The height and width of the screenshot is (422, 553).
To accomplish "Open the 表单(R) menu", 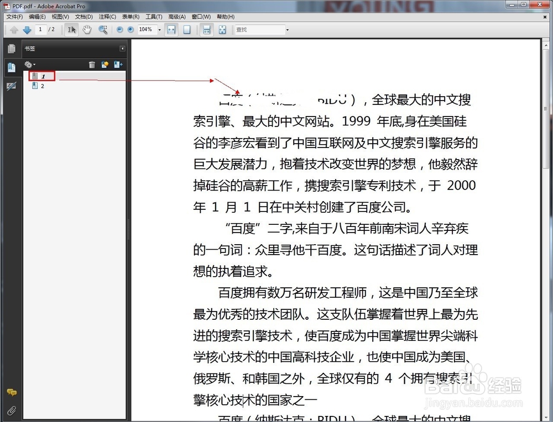I will pyautogui.click(x=131, y=17).
